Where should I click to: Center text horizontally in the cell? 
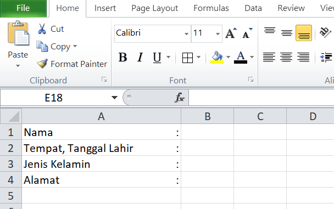tap(286, 57)
